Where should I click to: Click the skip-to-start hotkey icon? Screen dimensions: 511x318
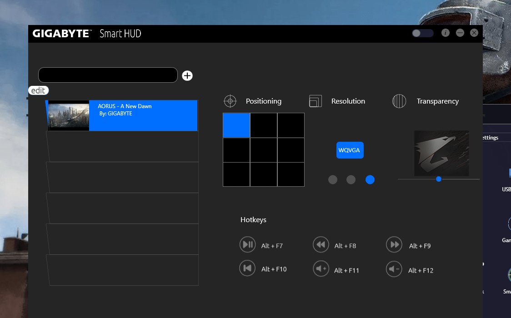[x=247, y=268]
